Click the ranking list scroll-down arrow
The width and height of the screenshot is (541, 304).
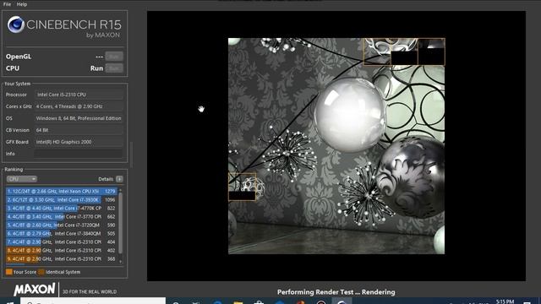(120, 262)
